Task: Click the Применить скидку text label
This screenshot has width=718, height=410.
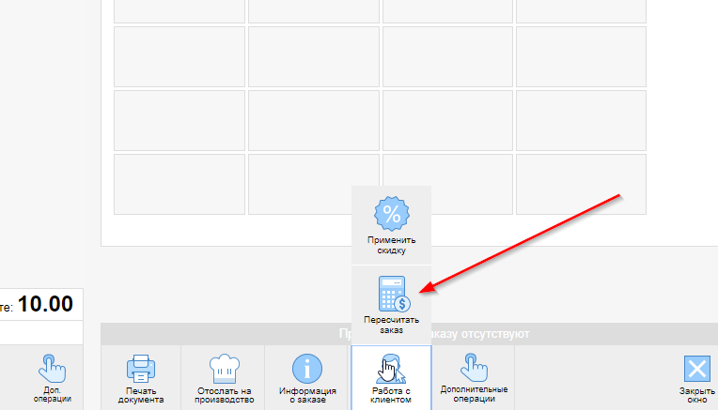Action: 391,246
